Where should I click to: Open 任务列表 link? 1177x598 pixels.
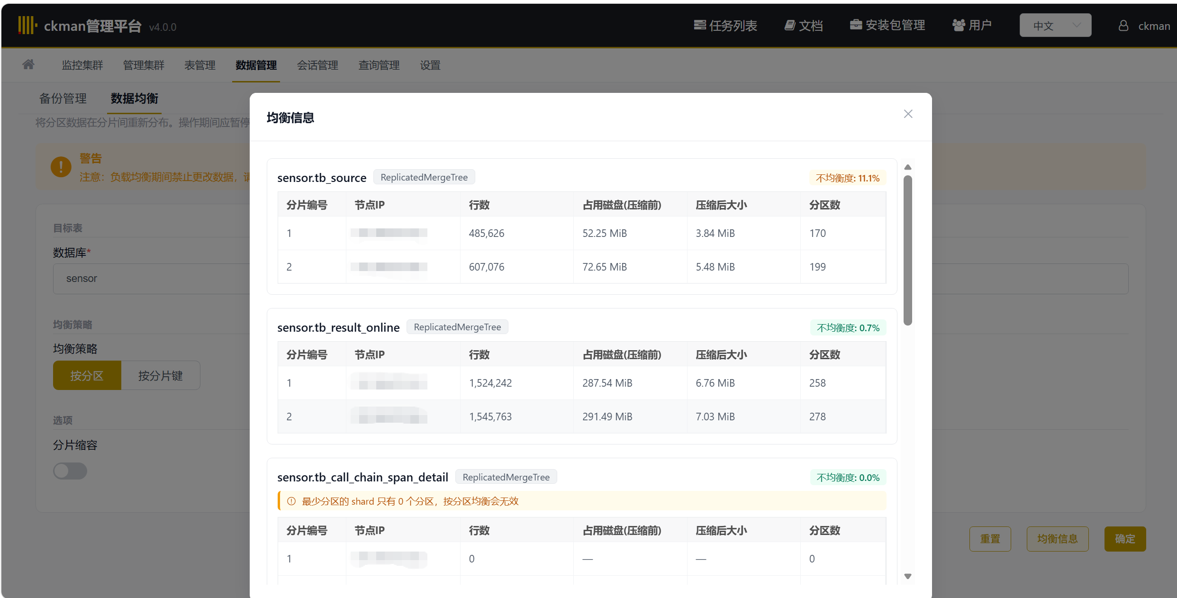733,26
